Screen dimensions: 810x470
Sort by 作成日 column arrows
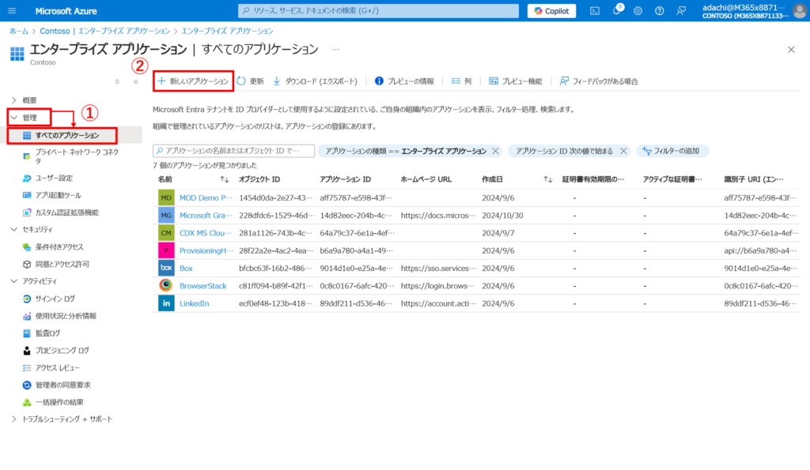547,179
